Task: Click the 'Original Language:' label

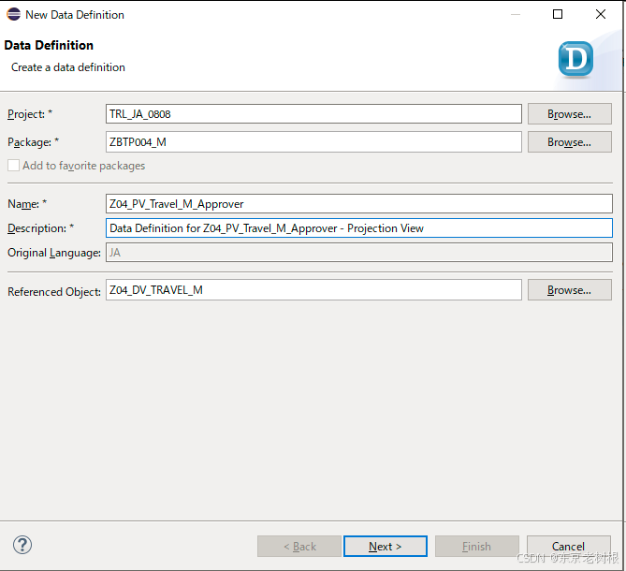Action: pos(54,253)
